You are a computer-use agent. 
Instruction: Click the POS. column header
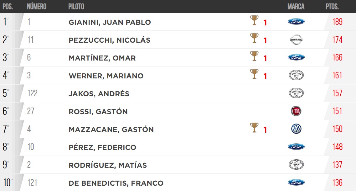pyautogui.click(x=8, y=6)
